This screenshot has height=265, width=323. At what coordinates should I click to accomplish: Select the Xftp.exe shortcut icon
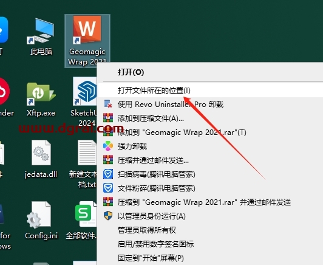coord(41,94)
